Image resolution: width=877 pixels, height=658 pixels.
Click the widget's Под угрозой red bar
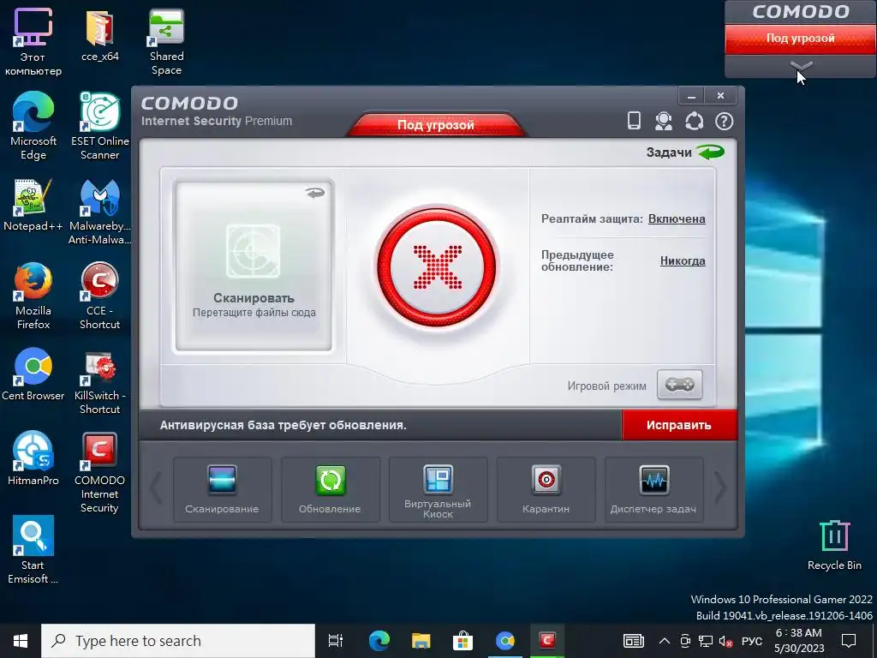[x=801, y=38]
